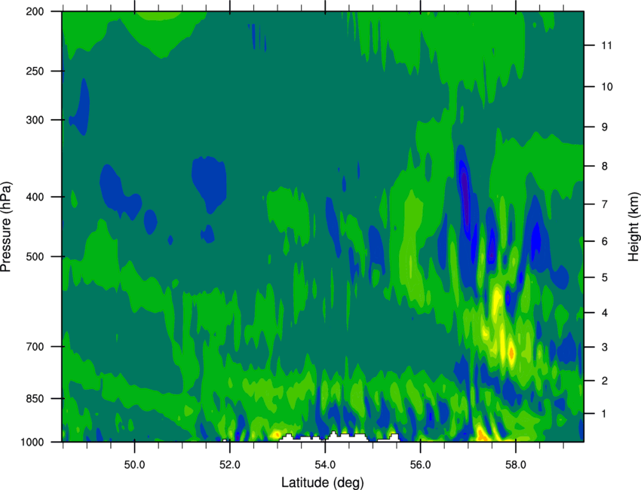Image resolution: width=641 pixels, height=490 pixels.
Task: Select the 200 pressure tick label
Action: pos(42,12)
